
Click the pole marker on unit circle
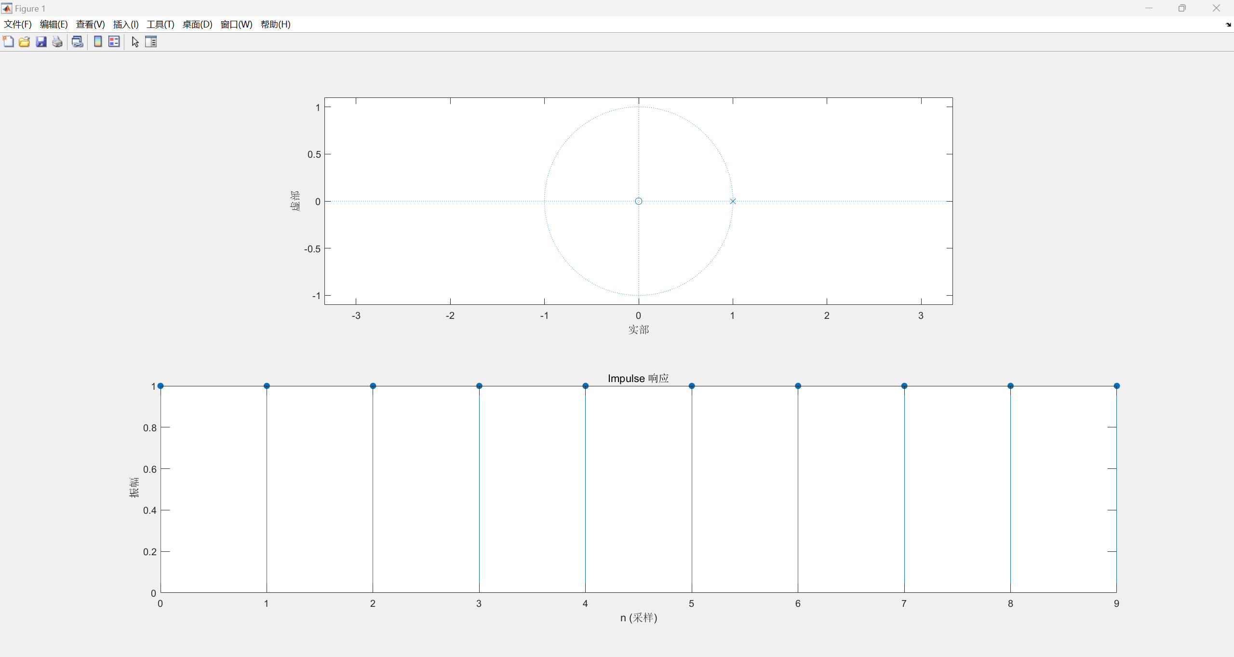pos(733,201)
